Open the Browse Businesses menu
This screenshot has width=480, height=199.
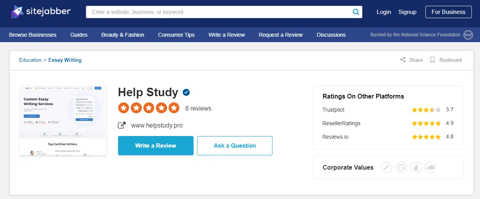pyautogui.click(x=33, y=35)
